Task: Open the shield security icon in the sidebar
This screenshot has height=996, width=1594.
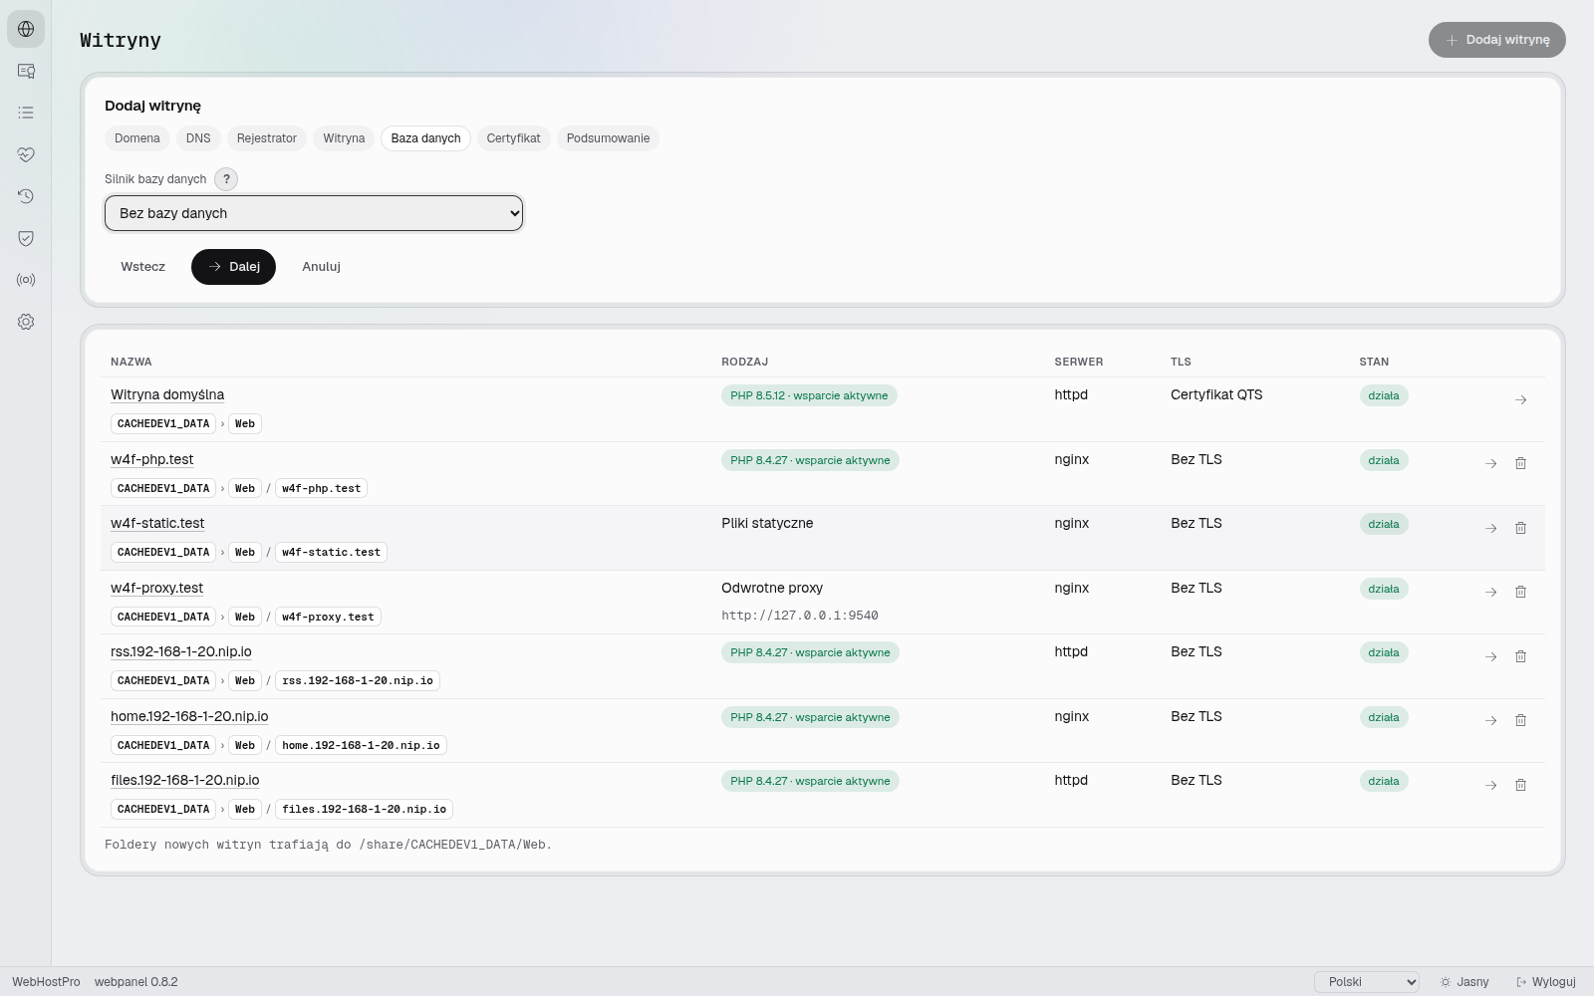Action: pyautogui.click(x=26, y=238)
